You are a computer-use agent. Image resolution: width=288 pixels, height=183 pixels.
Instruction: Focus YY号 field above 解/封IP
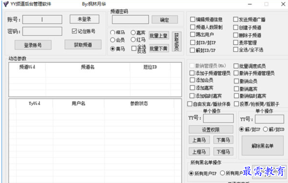pos(269,119)
